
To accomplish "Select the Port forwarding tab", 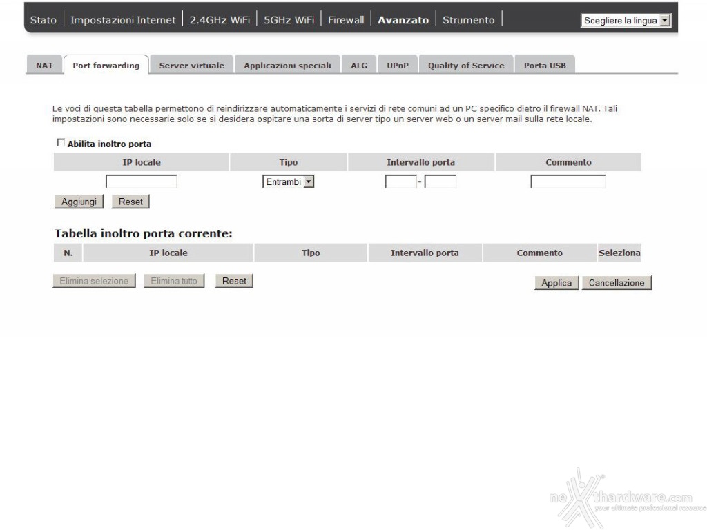I will pyautogui.click(x=106, y=66).
